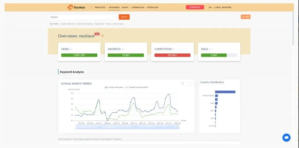Image resolution: width=299 pixels, height=148 pixels.
Task: Select the 'T-shirts' top trend
Action: (108, 24)
